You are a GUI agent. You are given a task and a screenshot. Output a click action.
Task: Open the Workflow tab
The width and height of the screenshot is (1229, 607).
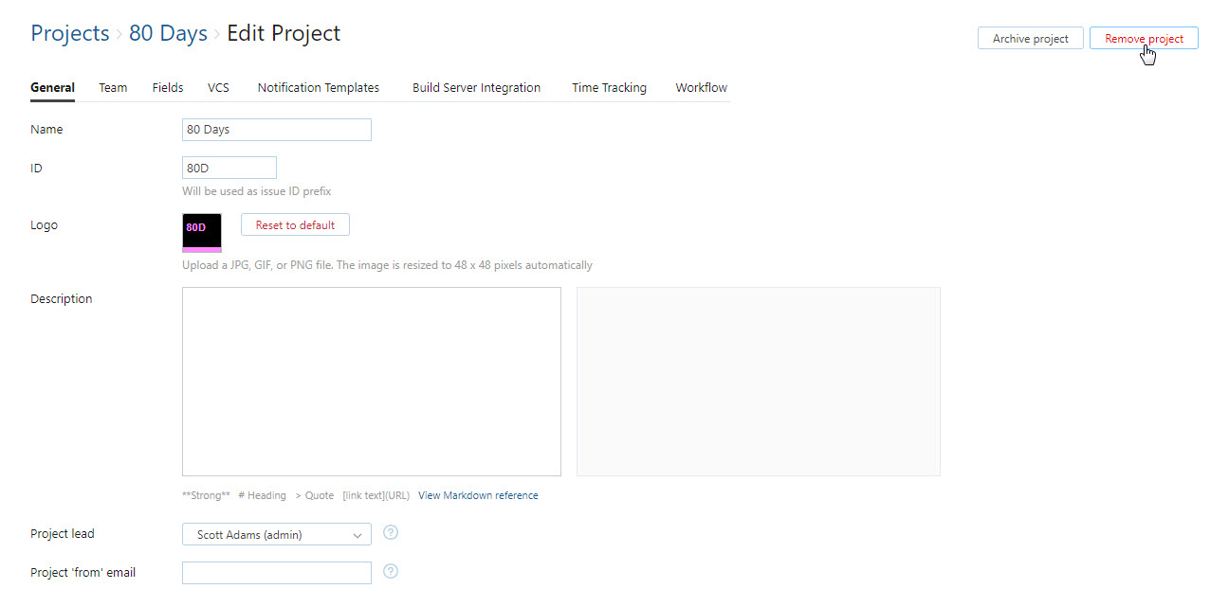[701, 88]
